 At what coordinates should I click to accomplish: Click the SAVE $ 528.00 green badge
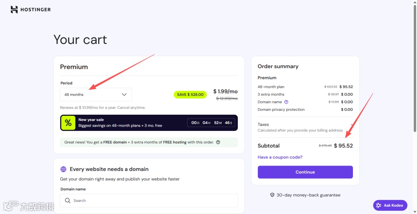coord(190,95)
